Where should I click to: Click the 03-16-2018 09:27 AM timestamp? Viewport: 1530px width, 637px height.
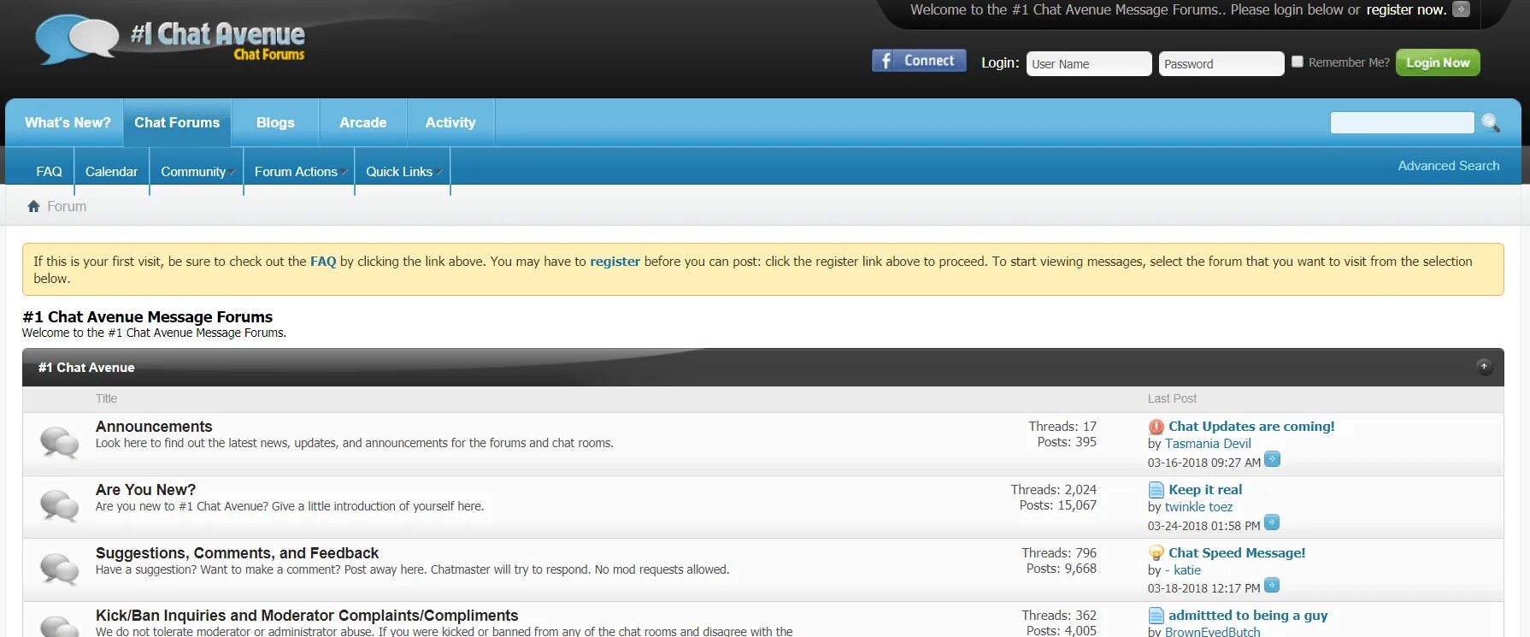tap(1203, 463)
